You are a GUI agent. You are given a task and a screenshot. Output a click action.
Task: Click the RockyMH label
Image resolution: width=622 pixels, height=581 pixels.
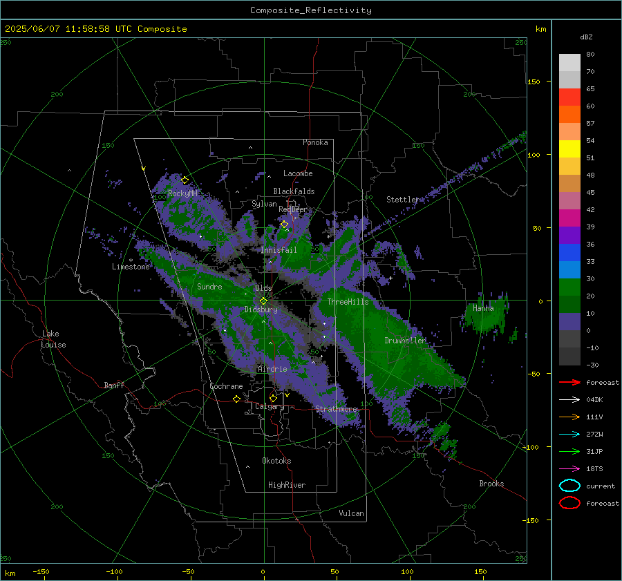pyautogui.click(x=182, y=193)
